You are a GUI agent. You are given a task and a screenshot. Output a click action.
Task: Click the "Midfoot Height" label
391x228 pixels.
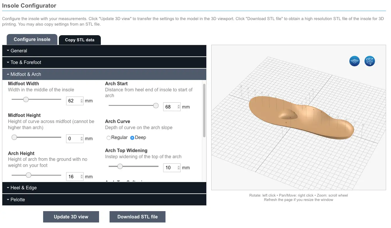(x=24, y=115)
